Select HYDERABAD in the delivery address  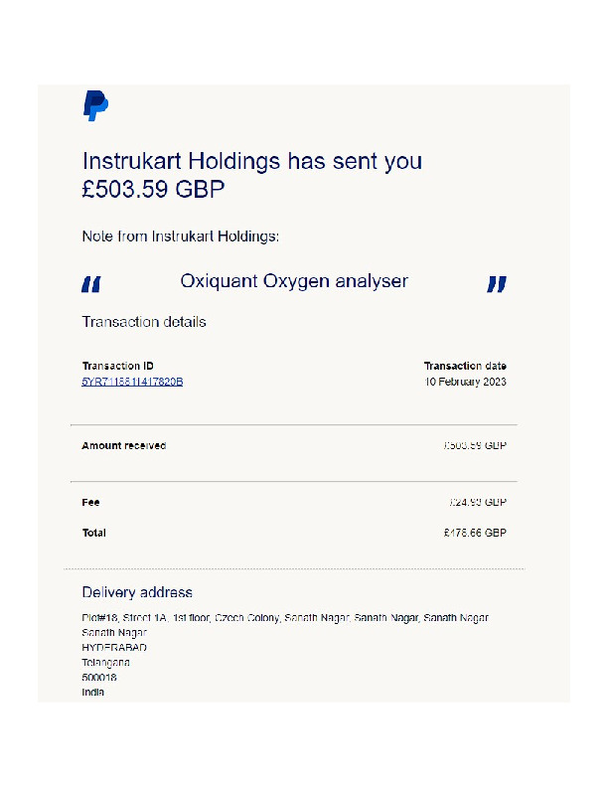coord(114,648)
